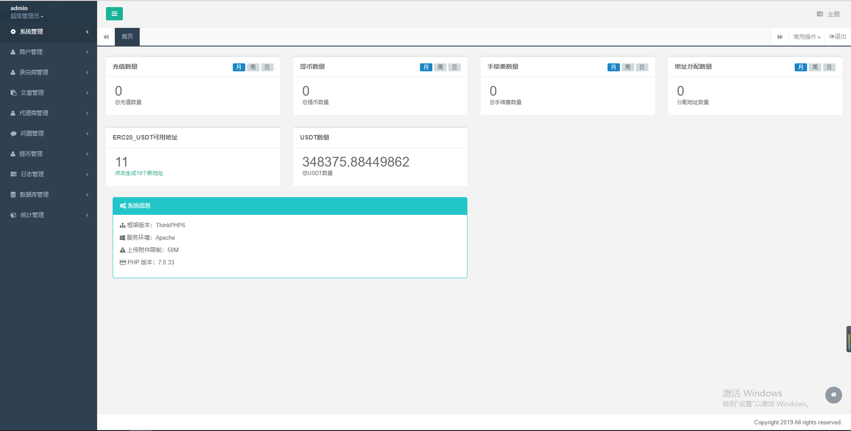
Task: Click the round home button at the bottom right
Action: point(833,395)
